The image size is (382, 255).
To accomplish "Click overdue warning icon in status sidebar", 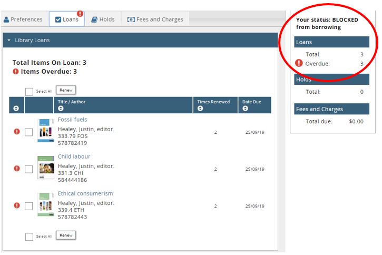I will point(299,63).
